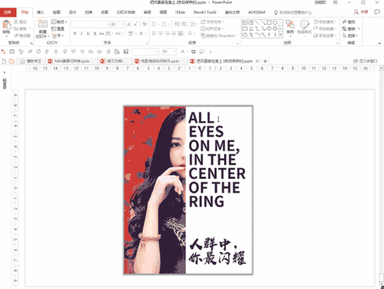Select the oval shape in shapes gallery
Screen dimensions: 384x289
pyautogui.click(x=275, y=23)
